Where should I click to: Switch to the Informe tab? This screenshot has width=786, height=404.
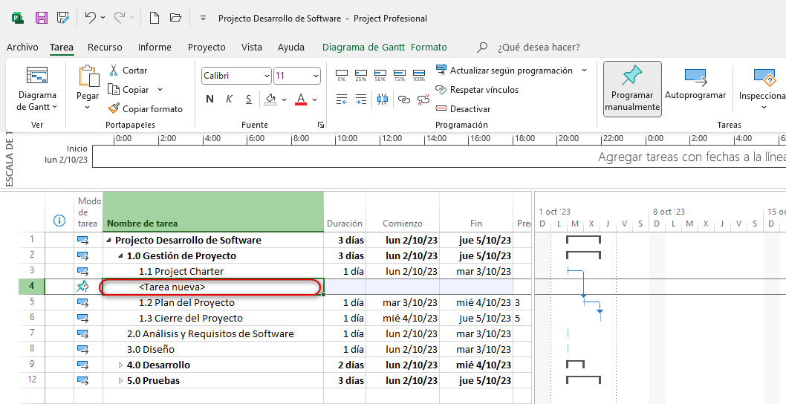pos(155,48)
